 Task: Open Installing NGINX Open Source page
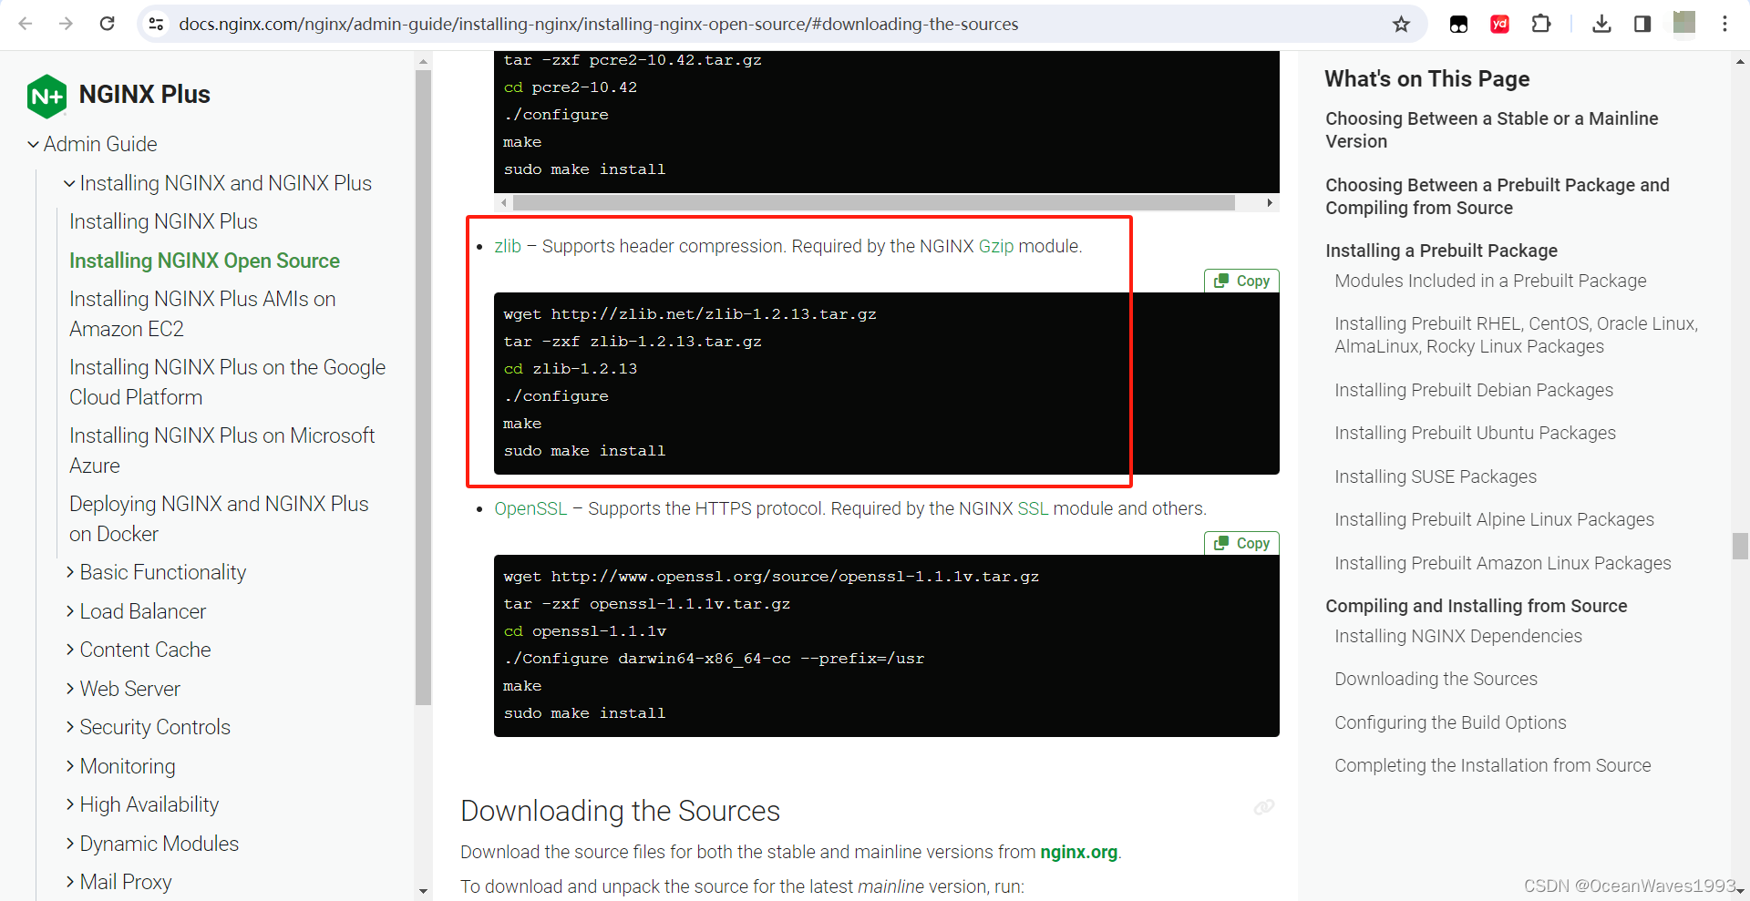pos(204,261)
